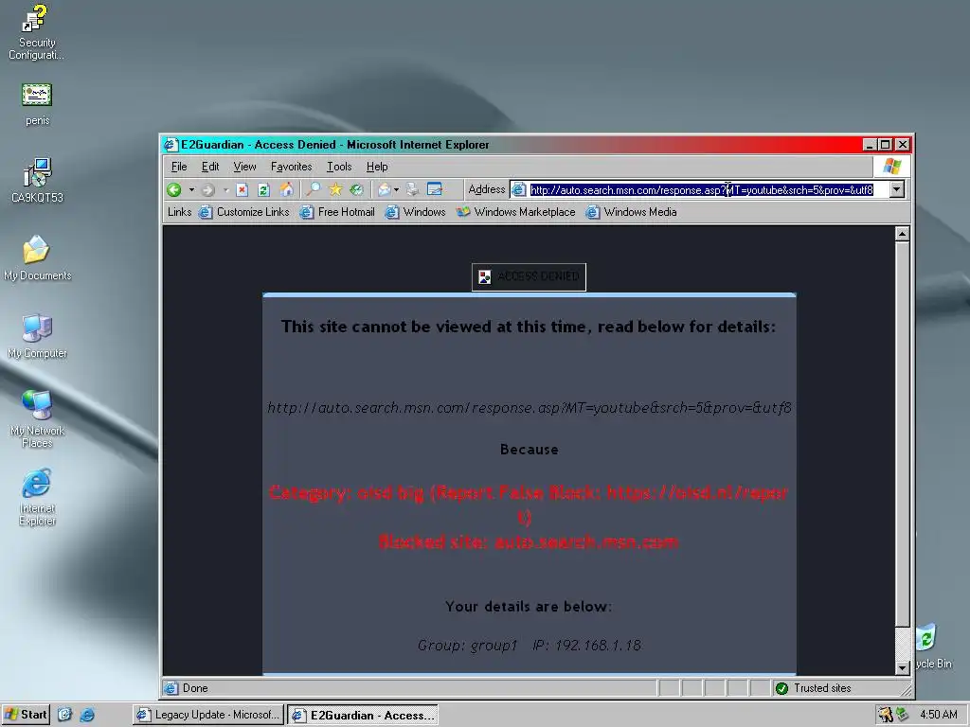This screenshot has height=727, width=970.
Task: Select My Computer desktop icon
Action: click(x=37, y=336)
